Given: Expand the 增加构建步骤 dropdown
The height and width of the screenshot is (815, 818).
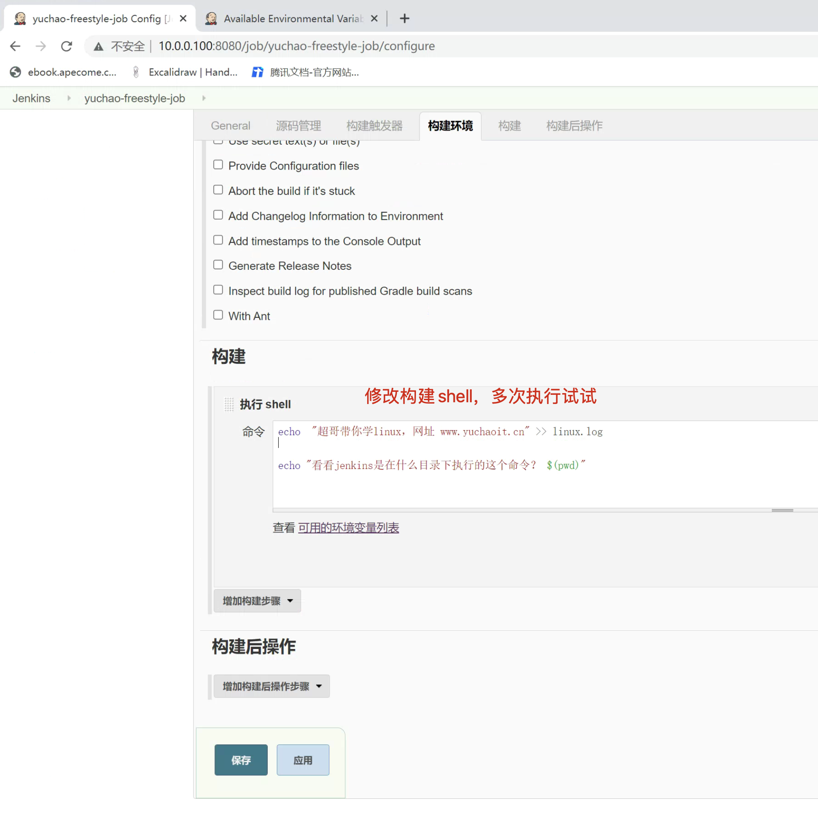Looking at the screenshot, I should [257, 601].
